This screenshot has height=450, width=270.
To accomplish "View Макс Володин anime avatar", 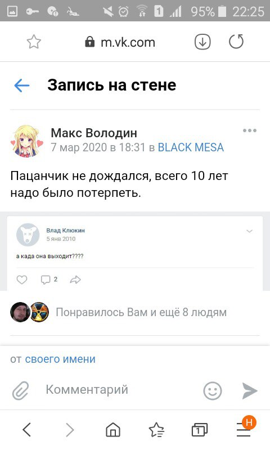I will [27, 141].
